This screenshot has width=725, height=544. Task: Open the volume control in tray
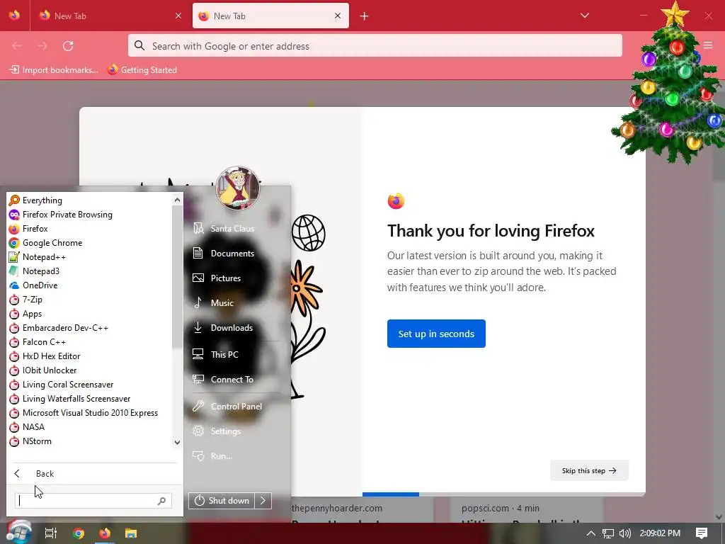point(624,533)
